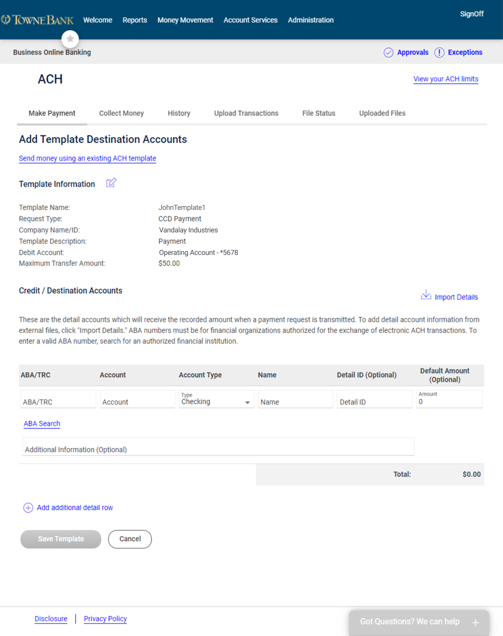Screen dimensions: 503x636
Task: Switch to the Upload Transactions tab
Action: (x=246, y=113)
